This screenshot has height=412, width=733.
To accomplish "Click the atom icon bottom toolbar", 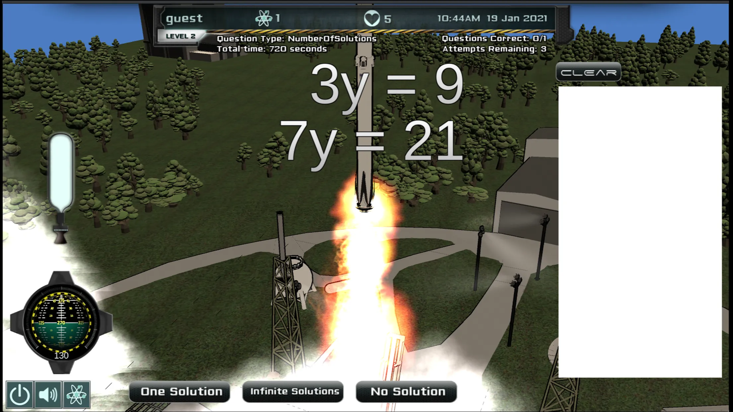I will (76, 394).
